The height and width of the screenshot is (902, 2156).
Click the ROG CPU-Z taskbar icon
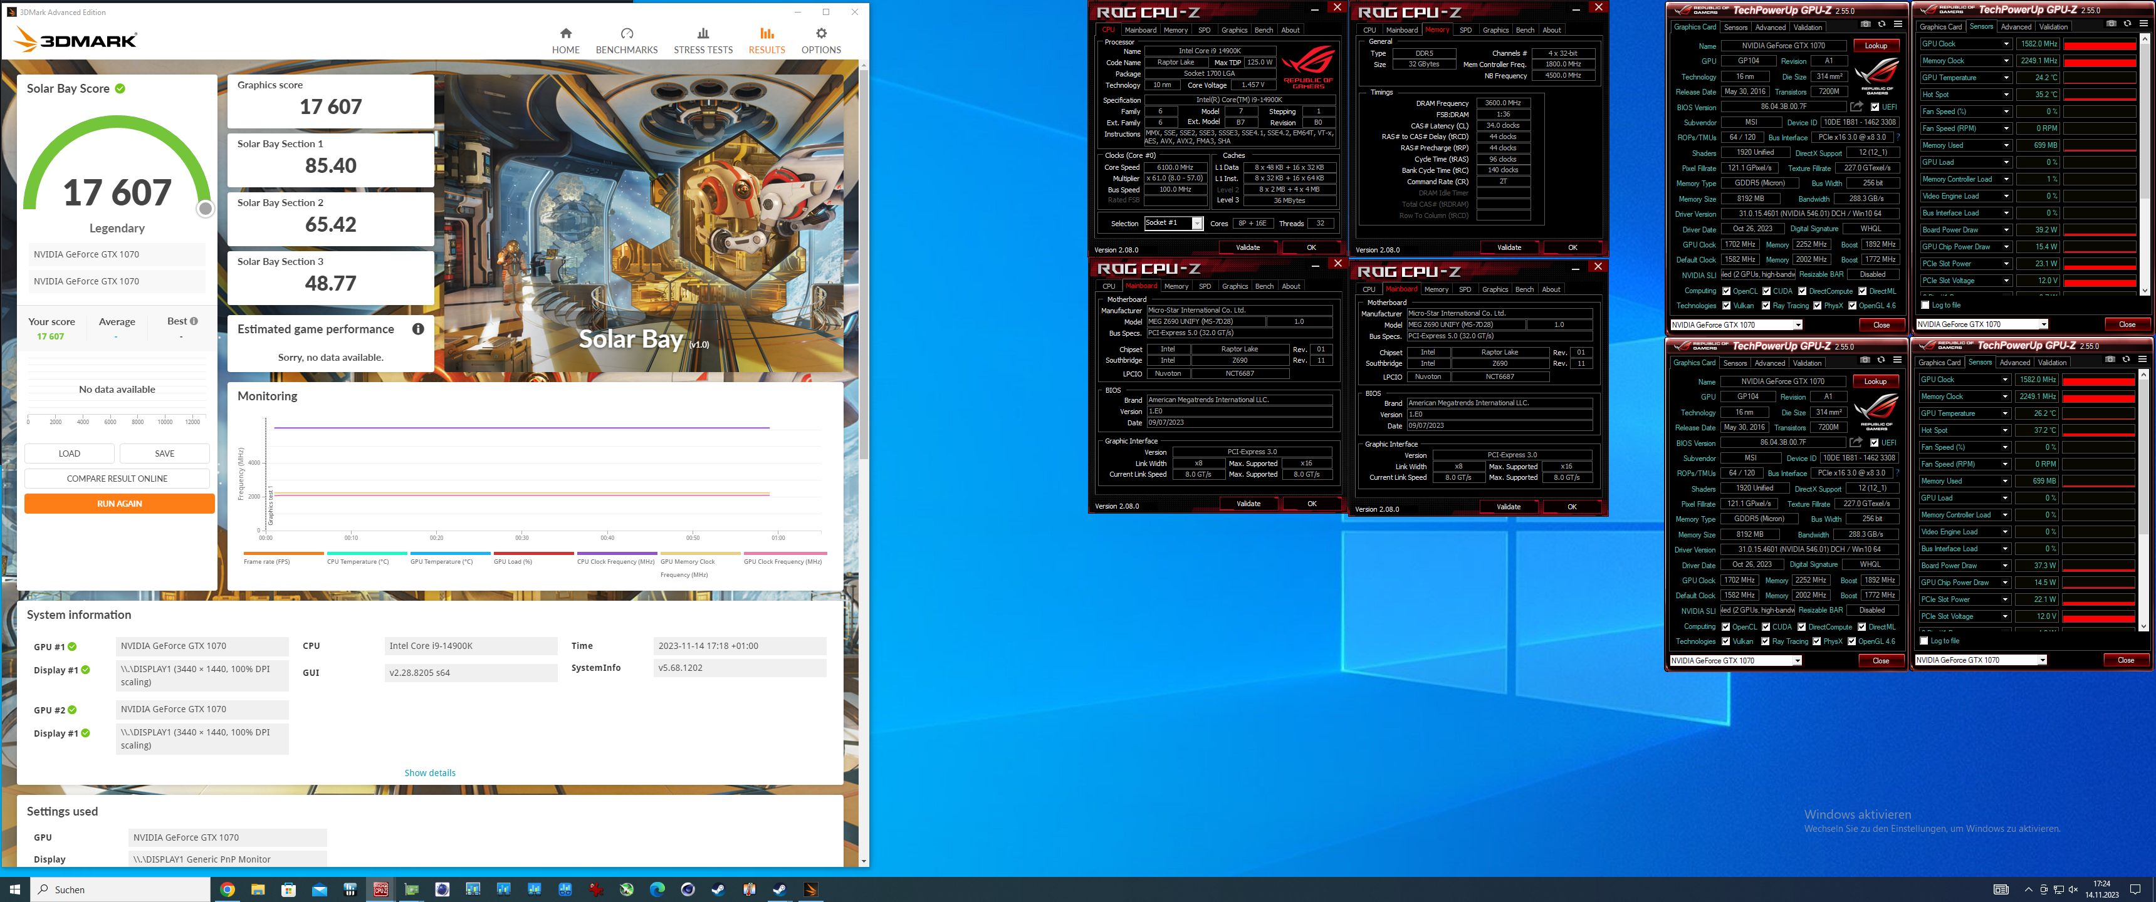point(381,889)
